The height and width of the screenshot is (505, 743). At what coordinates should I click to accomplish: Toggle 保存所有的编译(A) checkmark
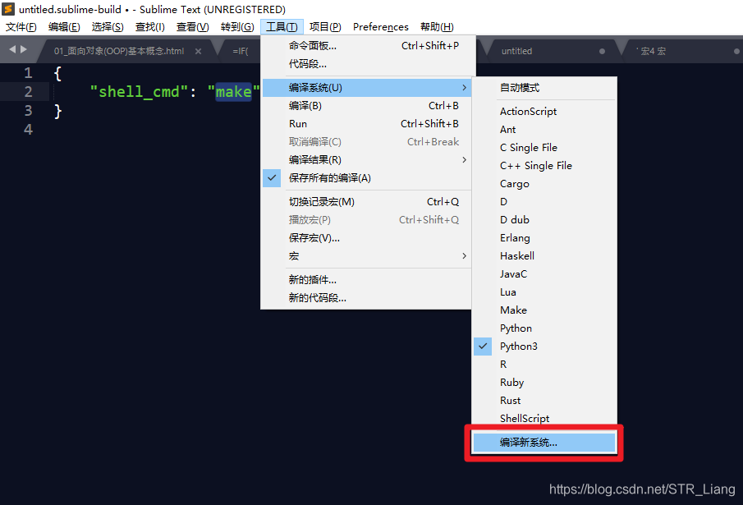pos(368,178)
